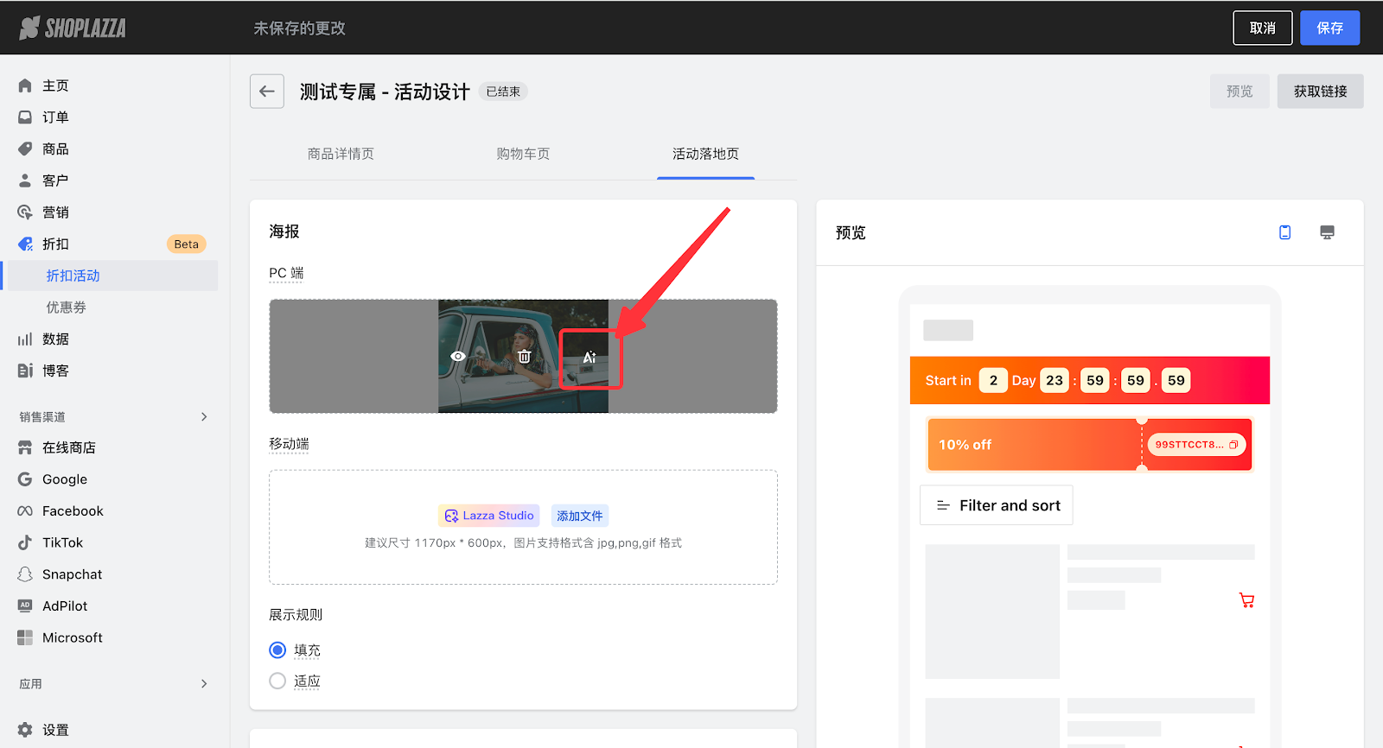
Task: Click the 获取链接 button
Action: (x=1320, y=92)
